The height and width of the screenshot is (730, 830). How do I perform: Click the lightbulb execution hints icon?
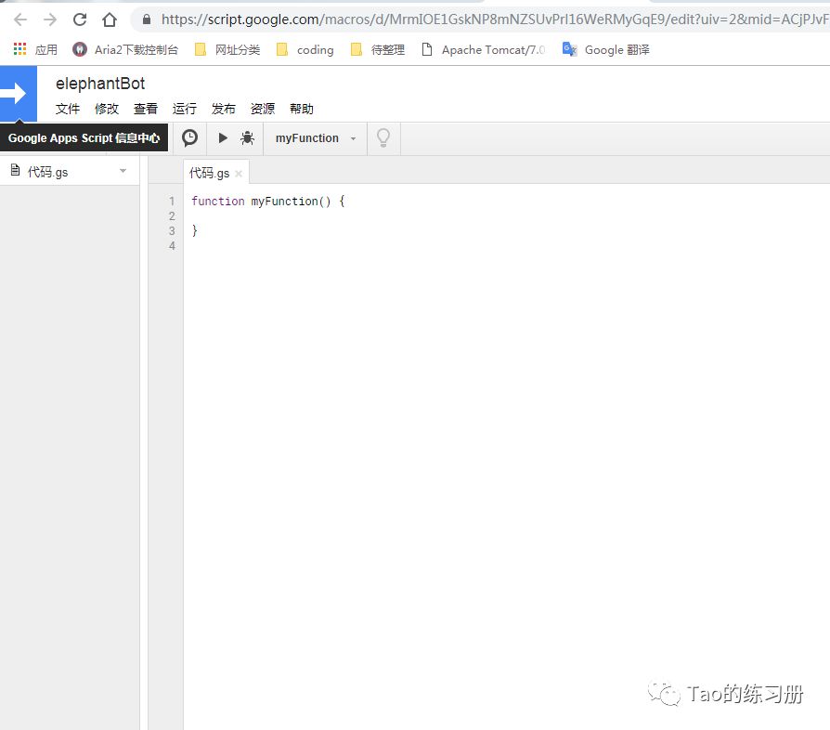click(x=383, y=138)
